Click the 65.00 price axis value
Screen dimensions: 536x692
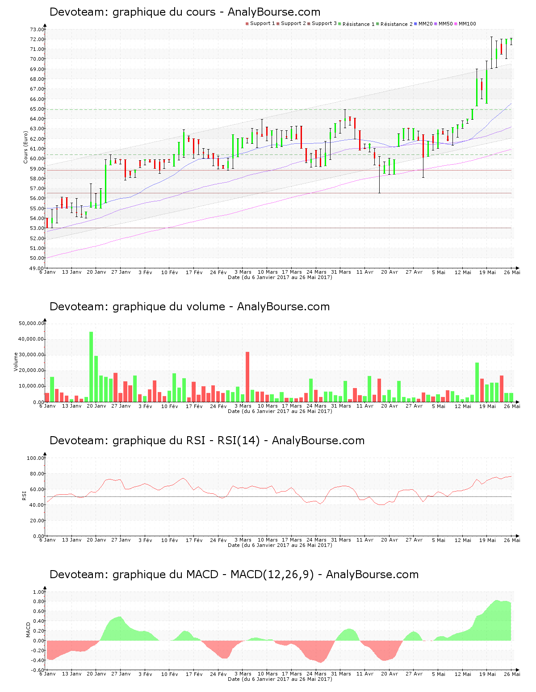(37, 109)
